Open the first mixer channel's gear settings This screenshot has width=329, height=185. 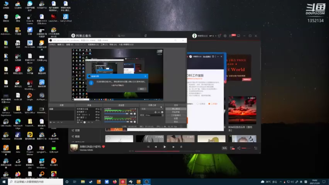click(135, 114)
